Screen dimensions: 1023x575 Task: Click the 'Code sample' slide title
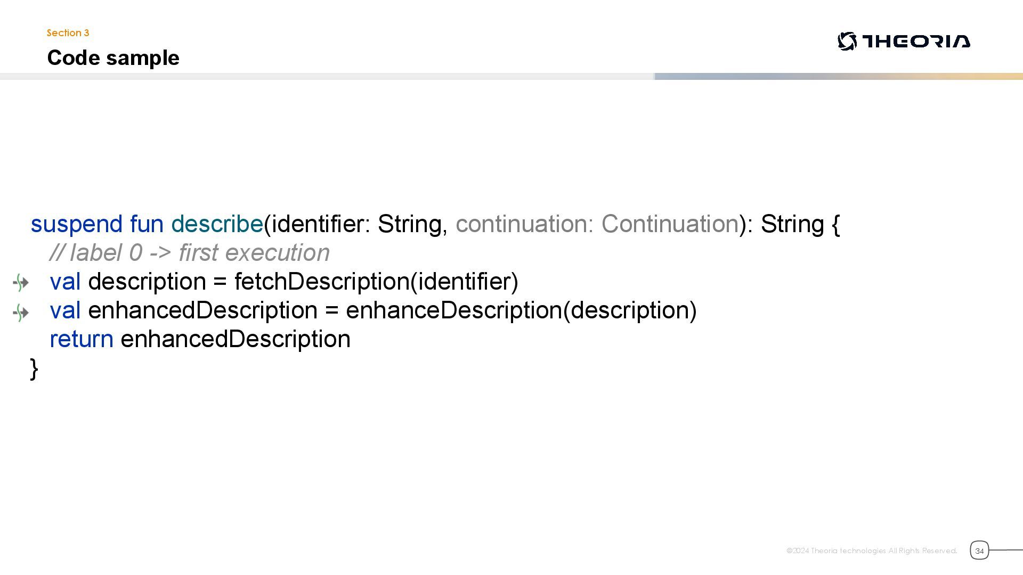coord(113,57)
